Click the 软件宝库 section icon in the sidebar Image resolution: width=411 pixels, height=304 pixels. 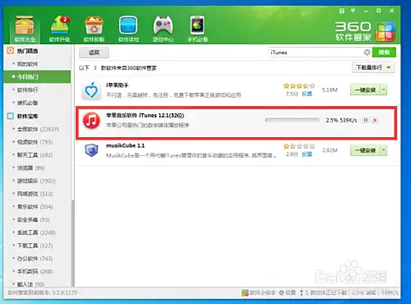tap(10, 116)
